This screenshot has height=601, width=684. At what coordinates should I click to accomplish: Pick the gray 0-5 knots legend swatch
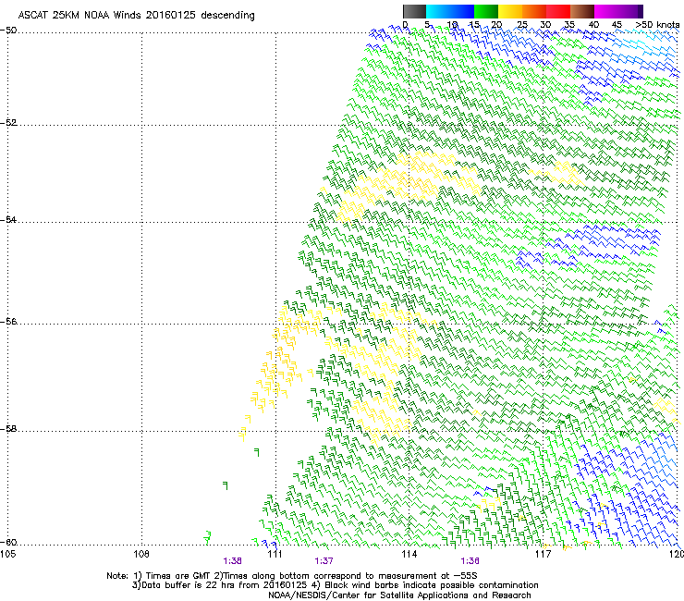coord(414,11)
